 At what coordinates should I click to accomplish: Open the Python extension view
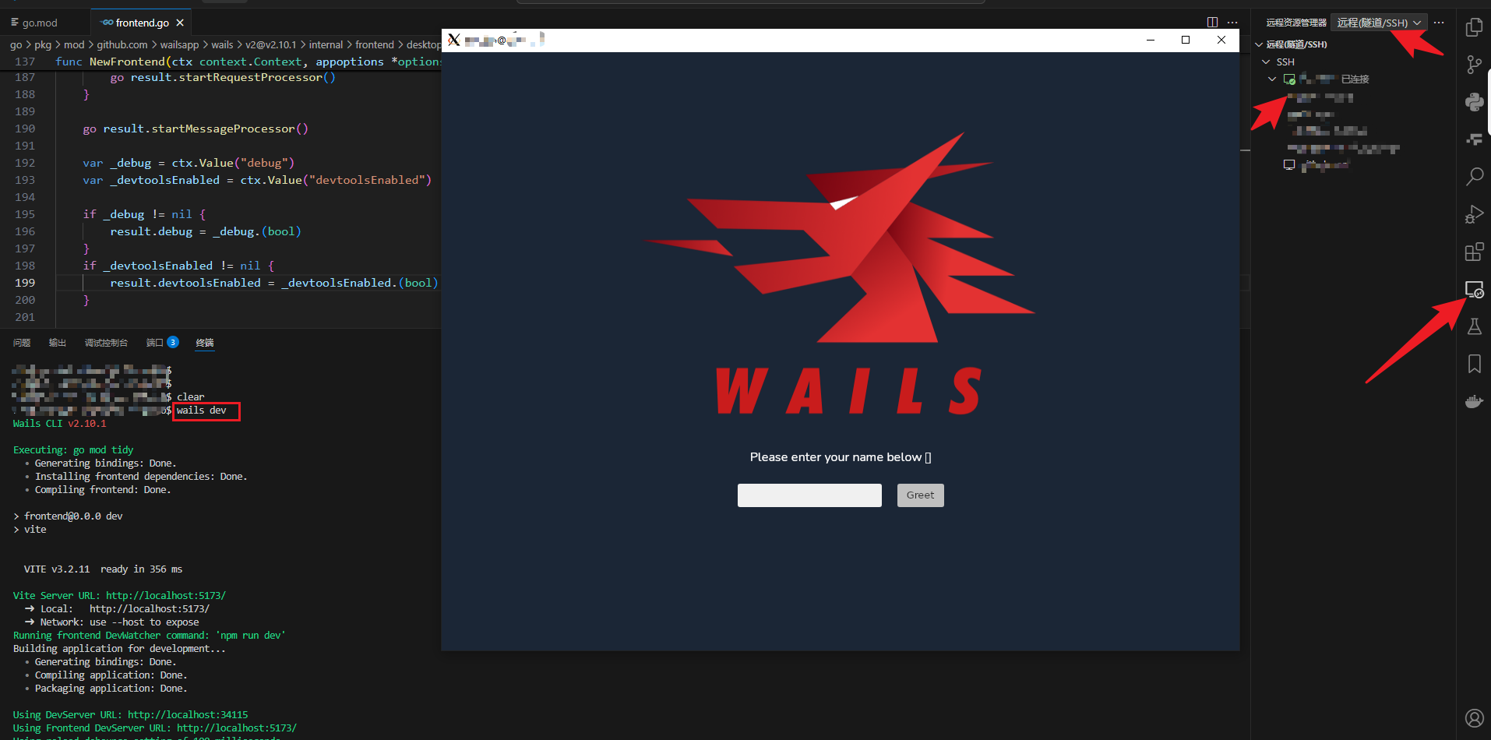(x=1474, y=102)
